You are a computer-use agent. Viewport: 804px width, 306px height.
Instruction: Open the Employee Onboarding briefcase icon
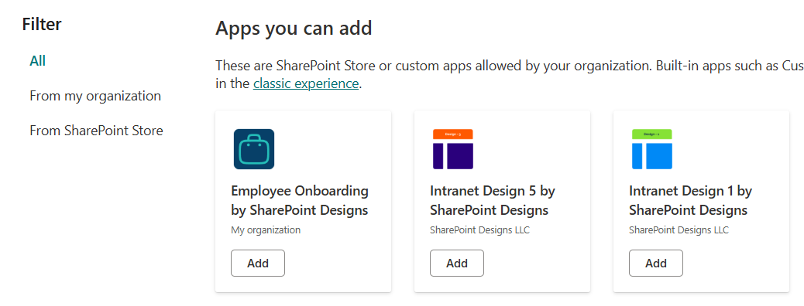point(254,149)
